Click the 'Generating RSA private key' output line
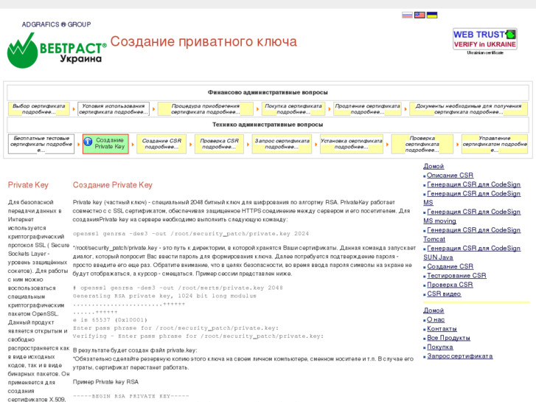This screenshot has height=402, width=536. tap(164, 296)
